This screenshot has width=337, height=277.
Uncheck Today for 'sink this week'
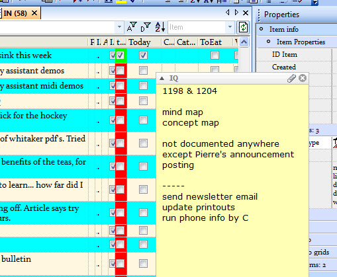143,55
